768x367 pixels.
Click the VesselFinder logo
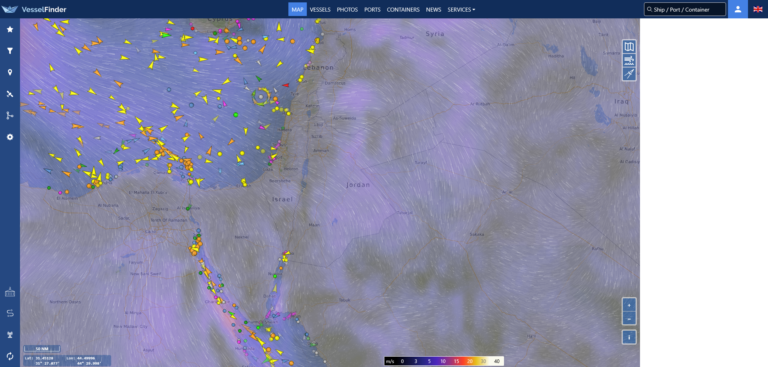point(34,9)
